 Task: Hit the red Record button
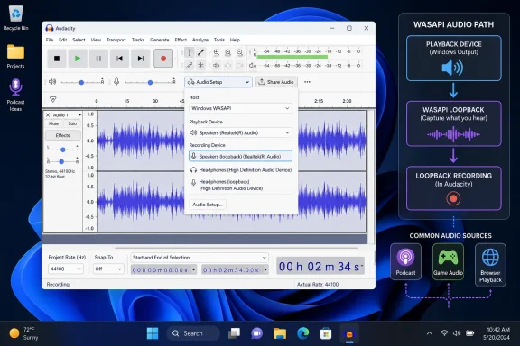point(163,59)
